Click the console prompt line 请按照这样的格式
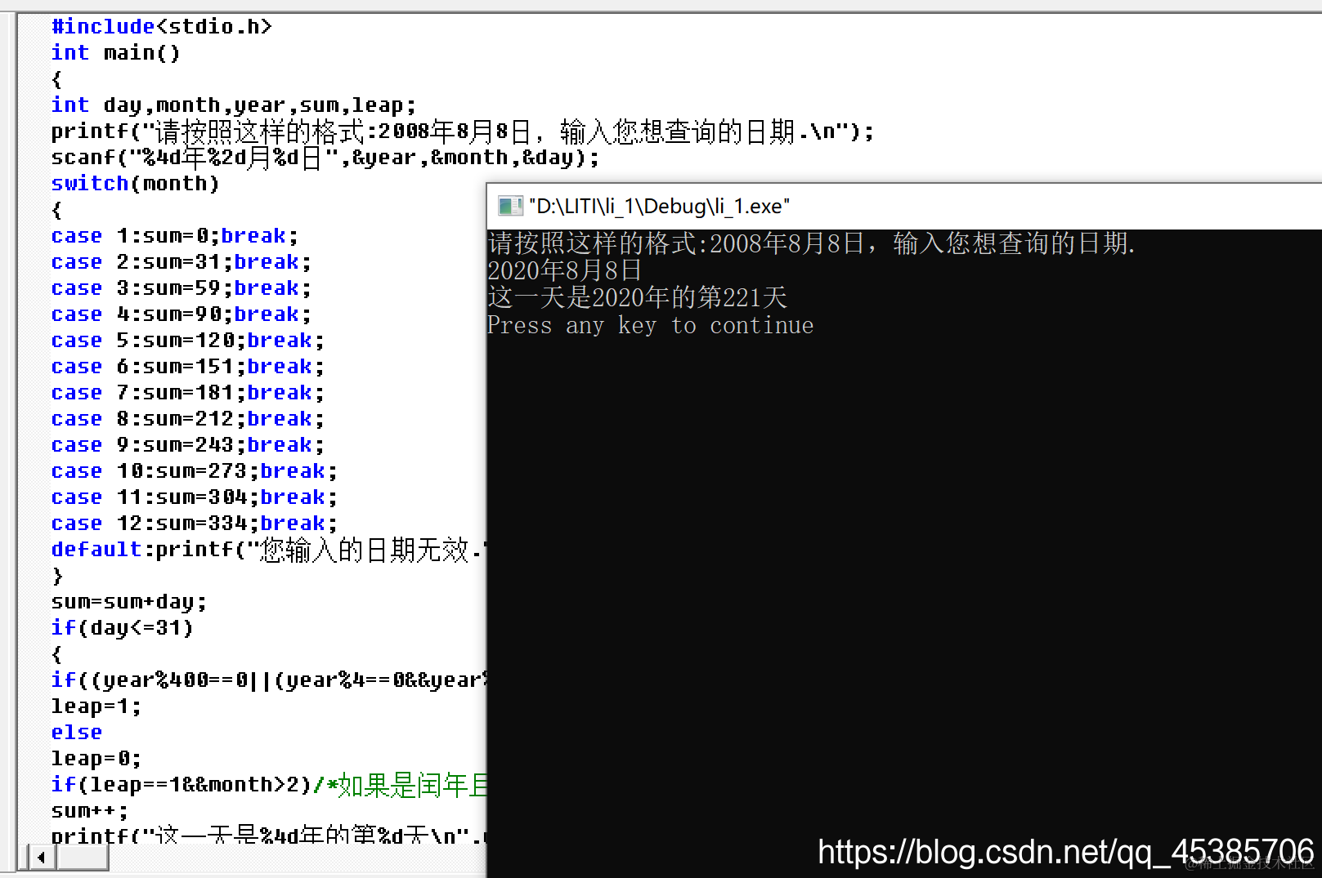 [x=811, y=243]
